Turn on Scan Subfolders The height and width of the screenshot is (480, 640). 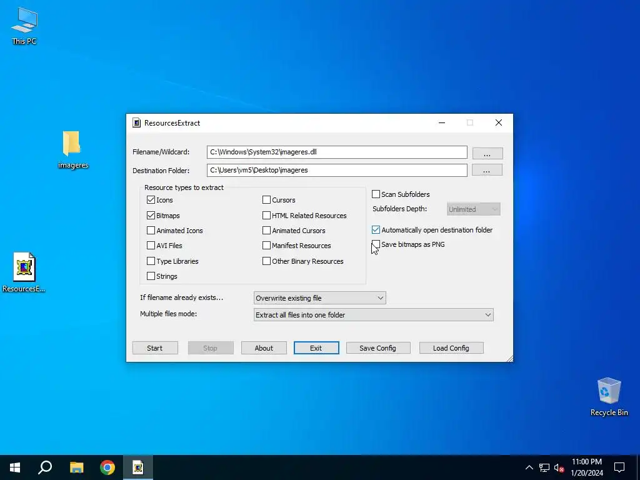(376, 194)
